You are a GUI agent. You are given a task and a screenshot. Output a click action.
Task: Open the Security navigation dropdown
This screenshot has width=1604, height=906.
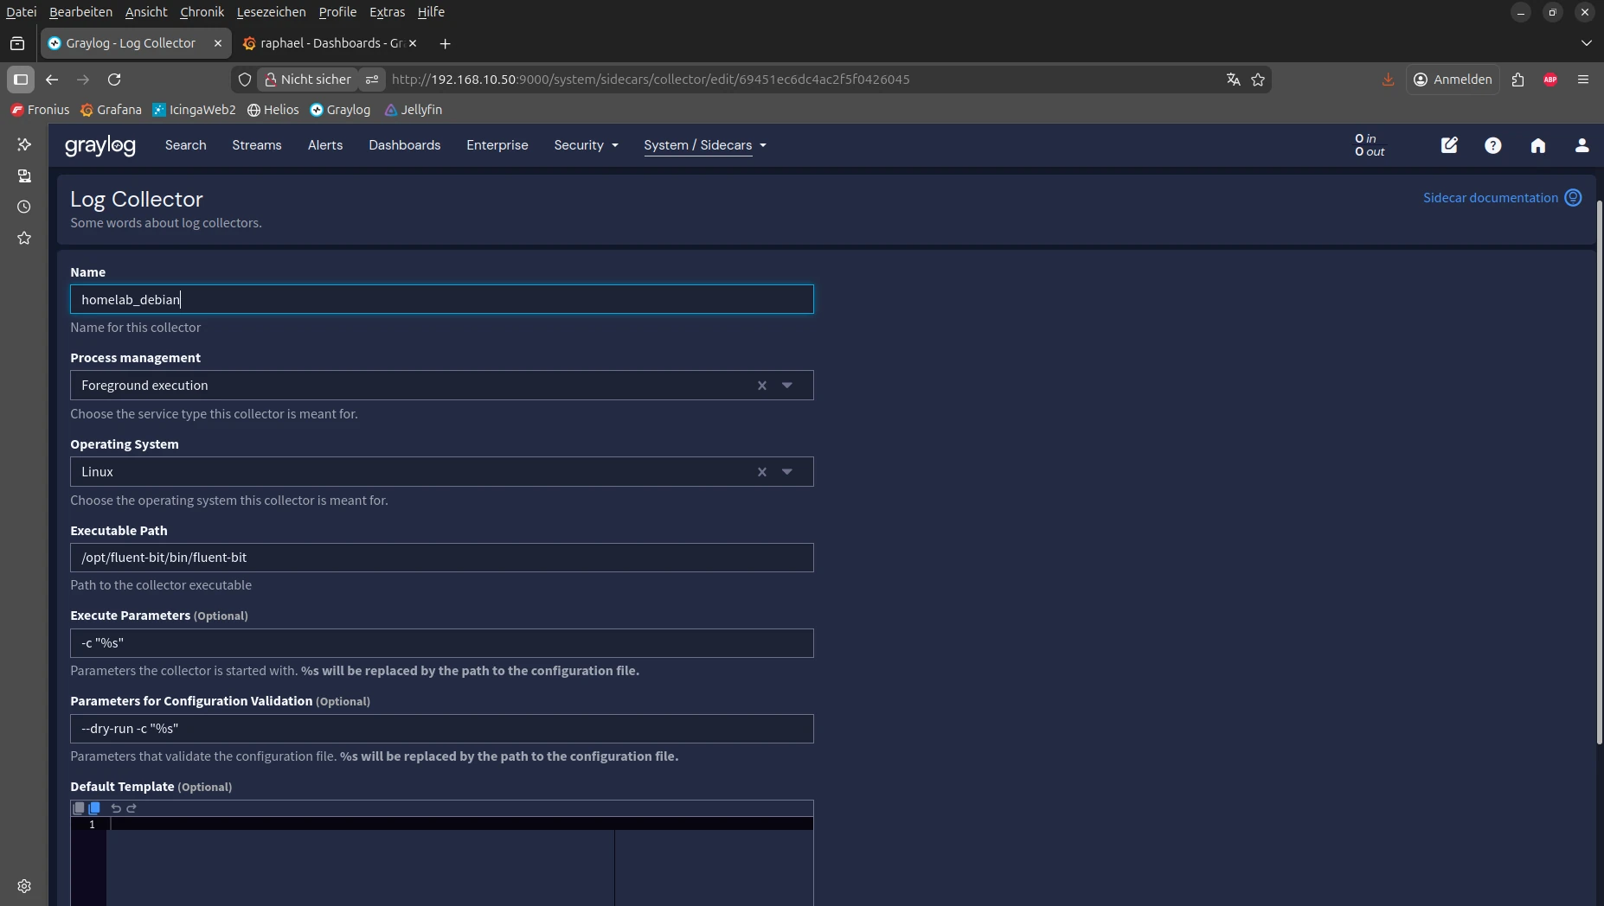pos(586,145)
